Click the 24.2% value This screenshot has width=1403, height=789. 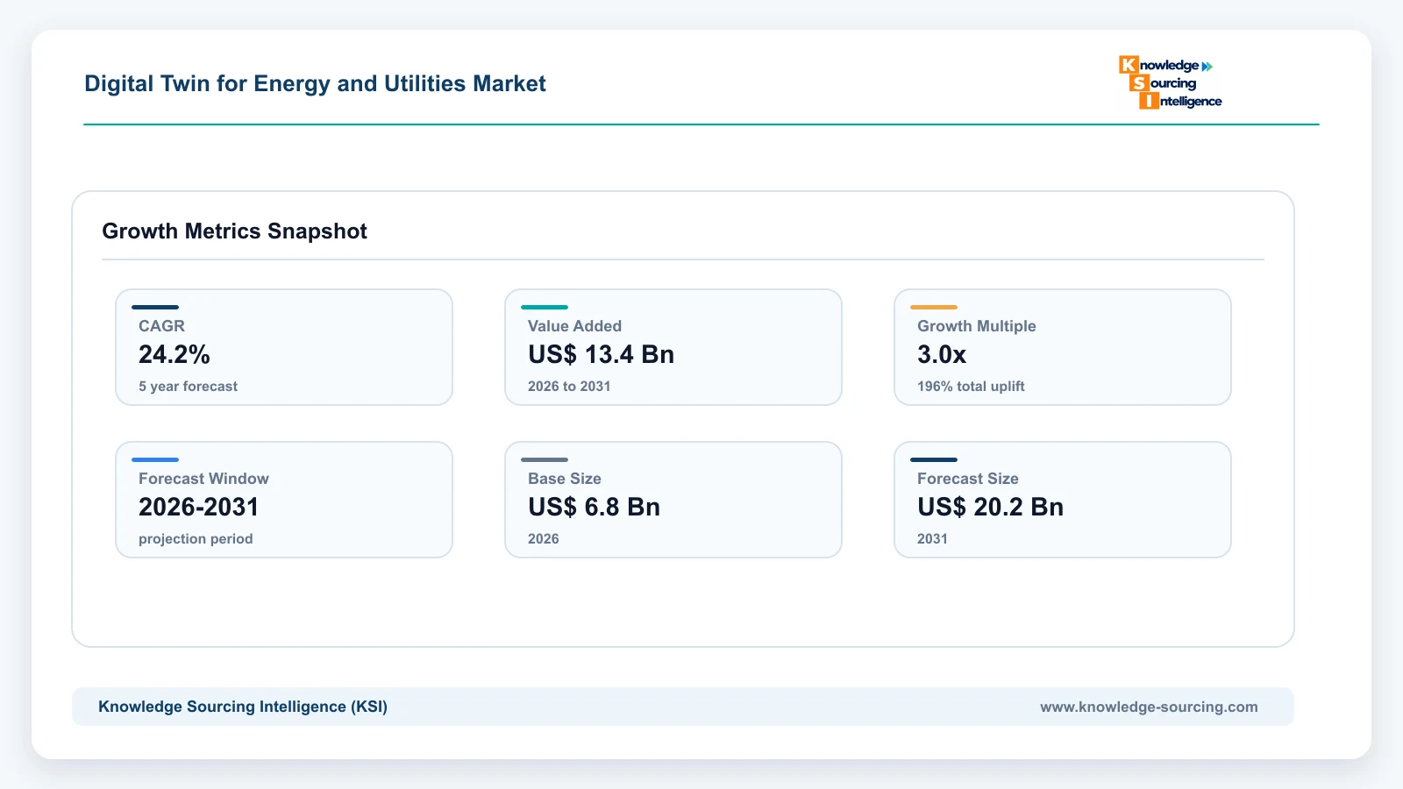pyautogui.click(x=174, y=354)
